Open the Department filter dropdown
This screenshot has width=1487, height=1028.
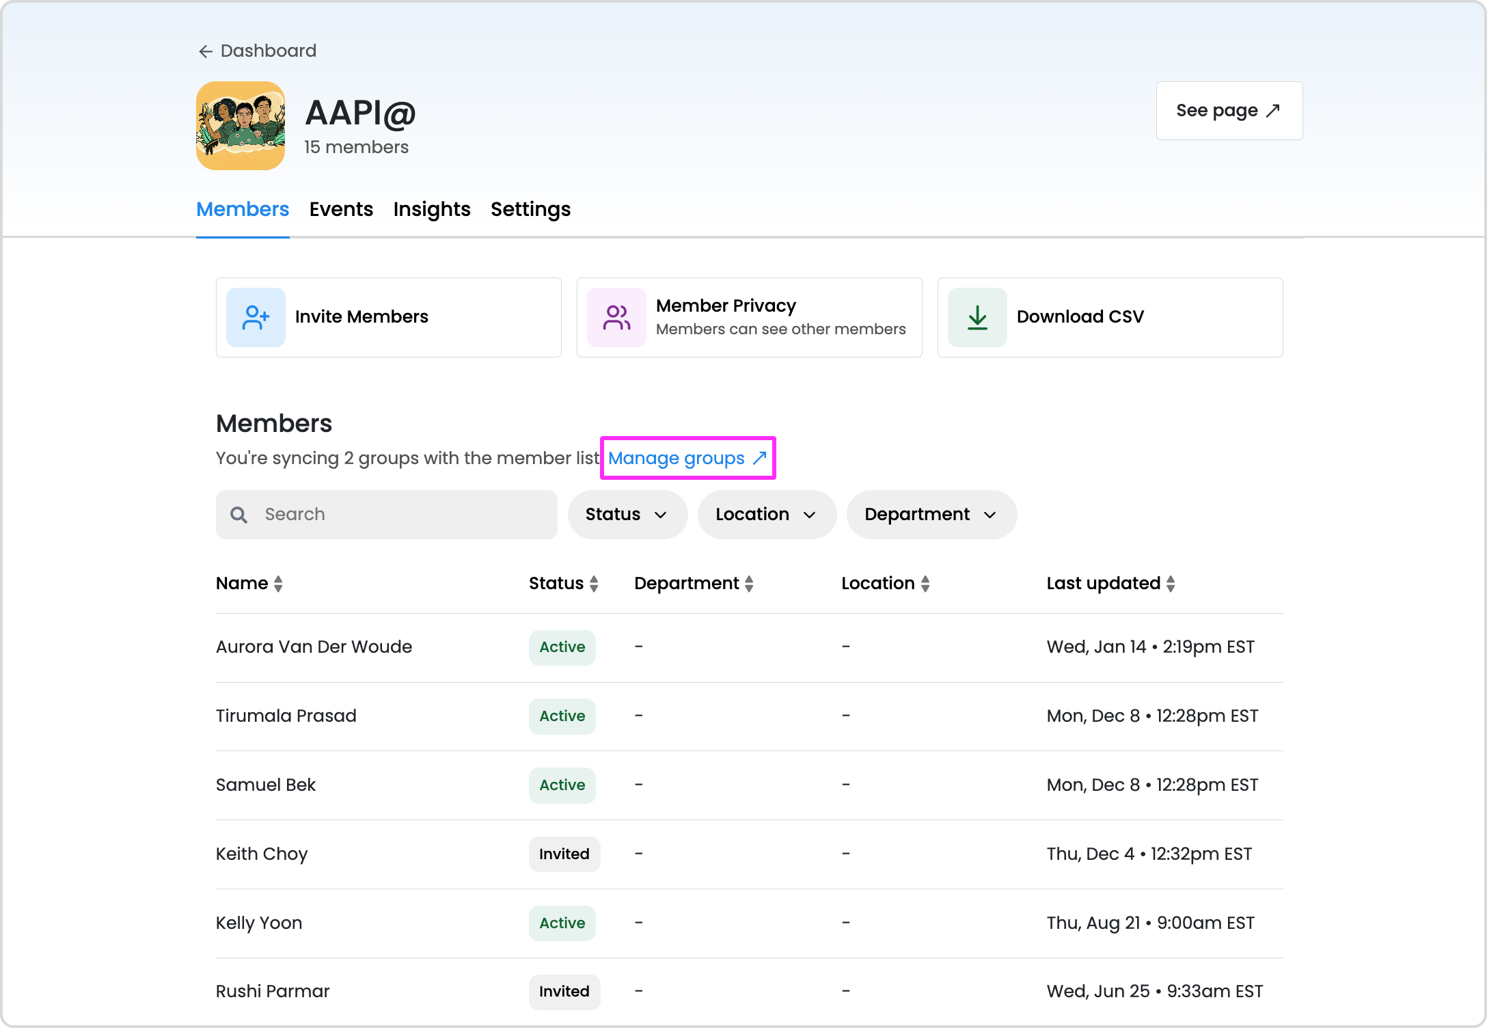pyautogui.click(x=931, y=515)
